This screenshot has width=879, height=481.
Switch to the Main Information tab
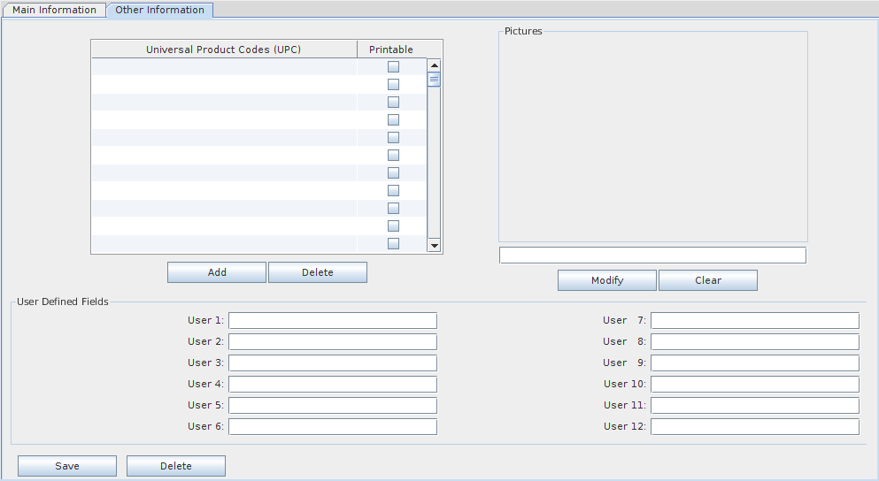(54, 11)
